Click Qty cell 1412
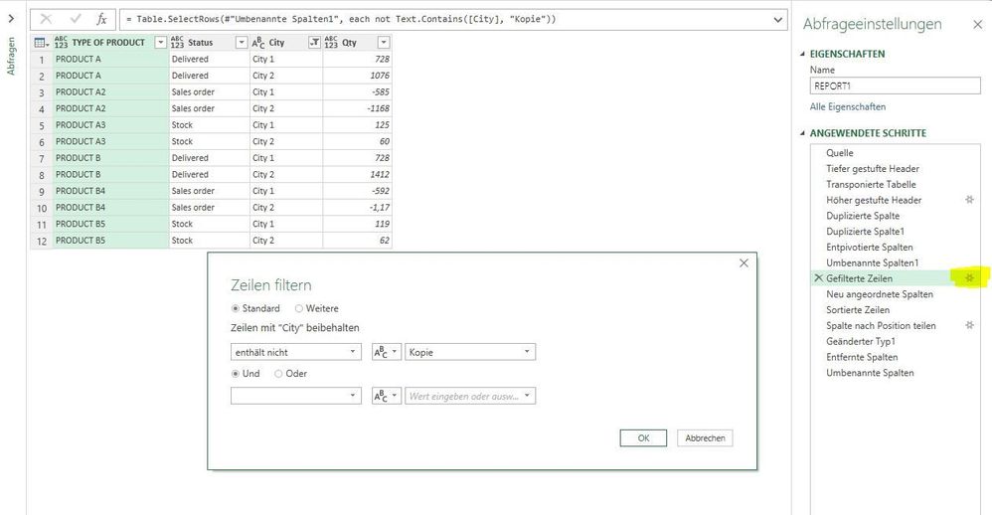Image resolution: width=992 pixels, height=515 pixels. coord(358,175)
